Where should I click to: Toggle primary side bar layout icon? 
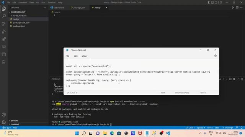point(209,2)
